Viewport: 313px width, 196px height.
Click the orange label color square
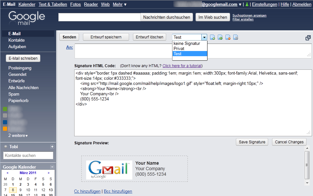click(x=5, y=129)
